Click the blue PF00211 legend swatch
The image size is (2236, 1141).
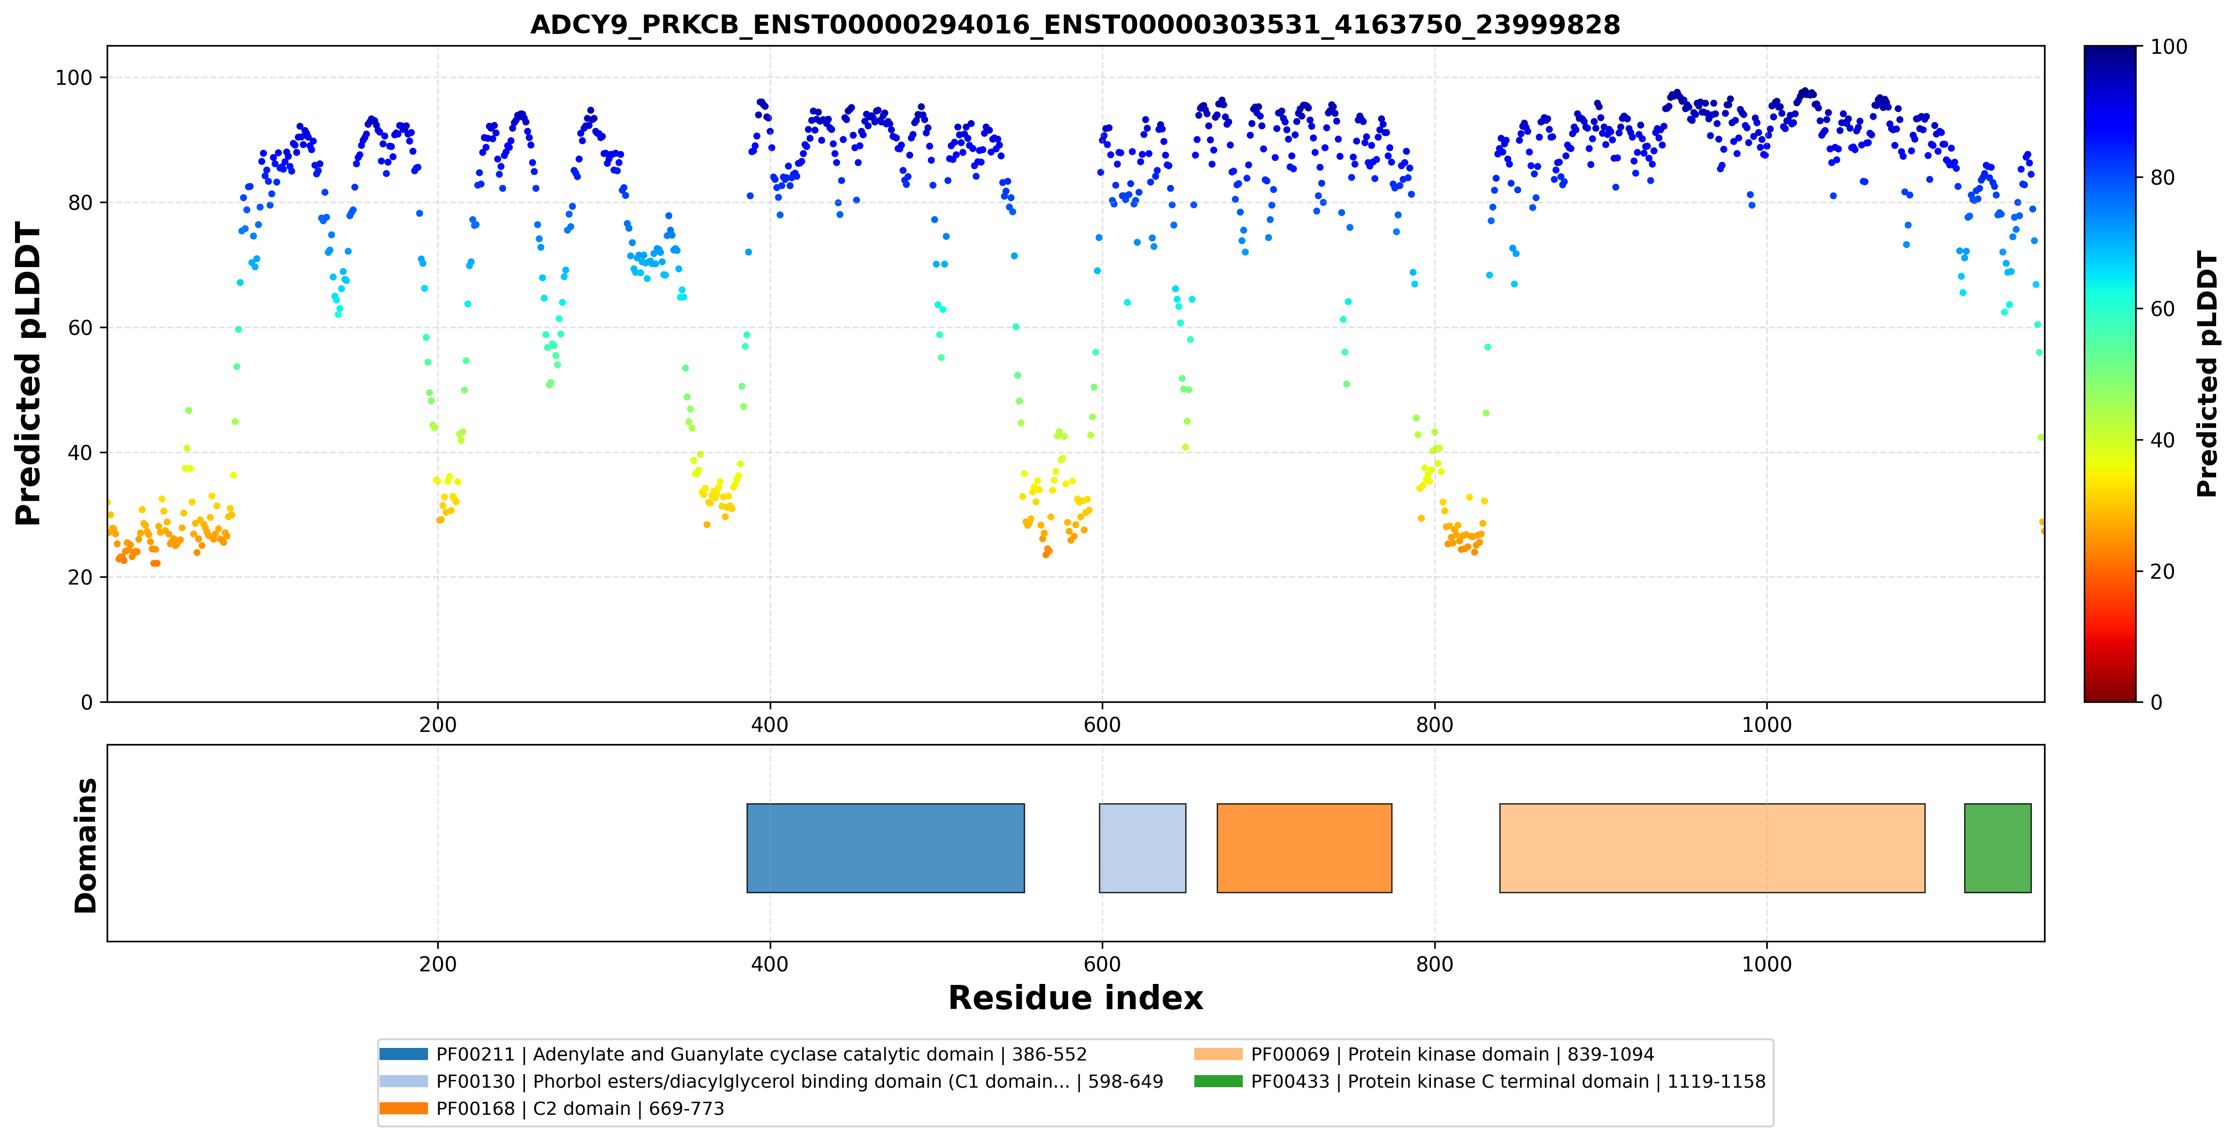[x=404, y=1054]
